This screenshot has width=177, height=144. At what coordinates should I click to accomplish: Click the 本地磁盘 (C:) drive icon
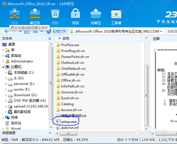(x=10, y=73)
